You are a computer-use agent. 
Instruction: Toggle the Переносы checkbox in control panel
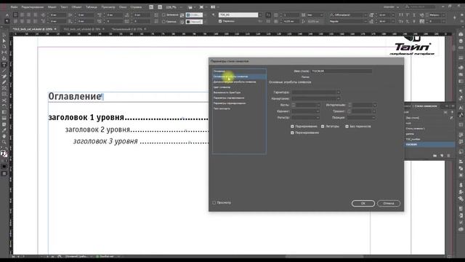[220, 21]
